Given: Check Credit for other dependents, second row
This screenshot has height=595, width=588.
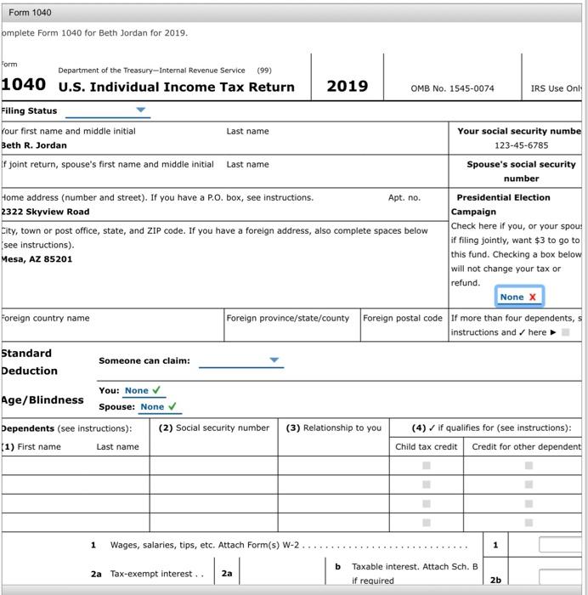Looking at the screenshot, I should click(x=529, y=484).
